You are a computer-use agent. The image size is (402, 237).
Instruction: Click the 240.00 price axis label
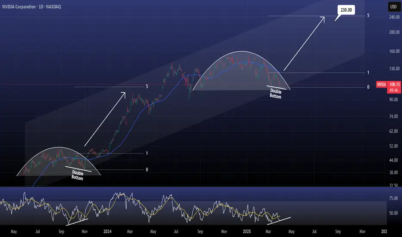pos(394,17)
